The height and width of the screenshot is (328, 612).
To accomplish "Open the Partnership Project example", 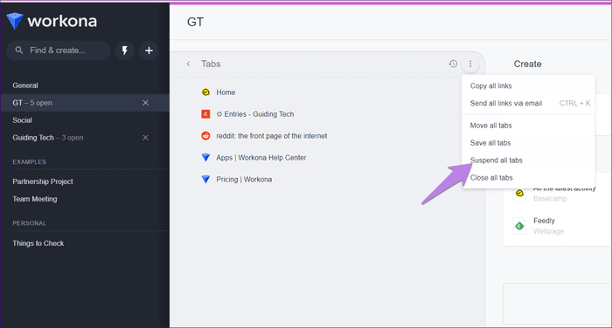I will [x=43, y=181].
